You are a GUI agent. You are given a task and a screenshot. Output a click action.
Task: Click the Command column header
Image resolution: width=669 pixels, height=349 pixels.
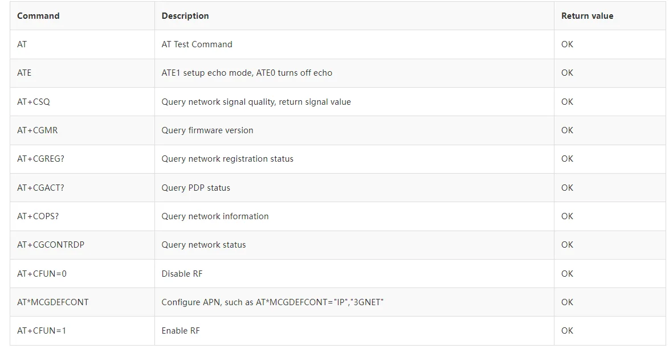[38, 16]
